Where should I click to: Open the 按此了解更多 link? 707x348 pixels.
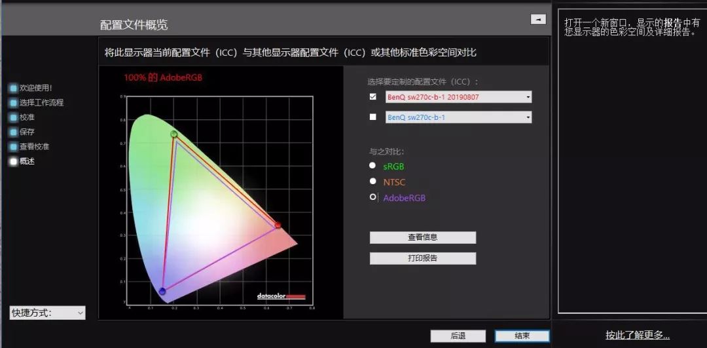pyautogui.click(x=637, y=336)
